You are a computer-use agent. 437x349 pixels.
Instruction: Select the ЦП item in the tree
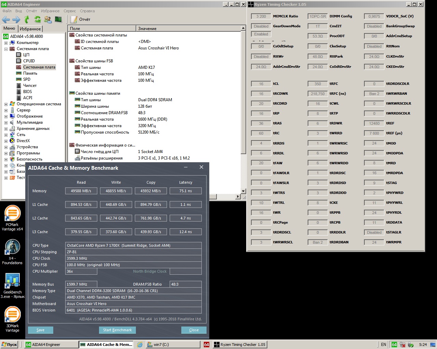26,55
